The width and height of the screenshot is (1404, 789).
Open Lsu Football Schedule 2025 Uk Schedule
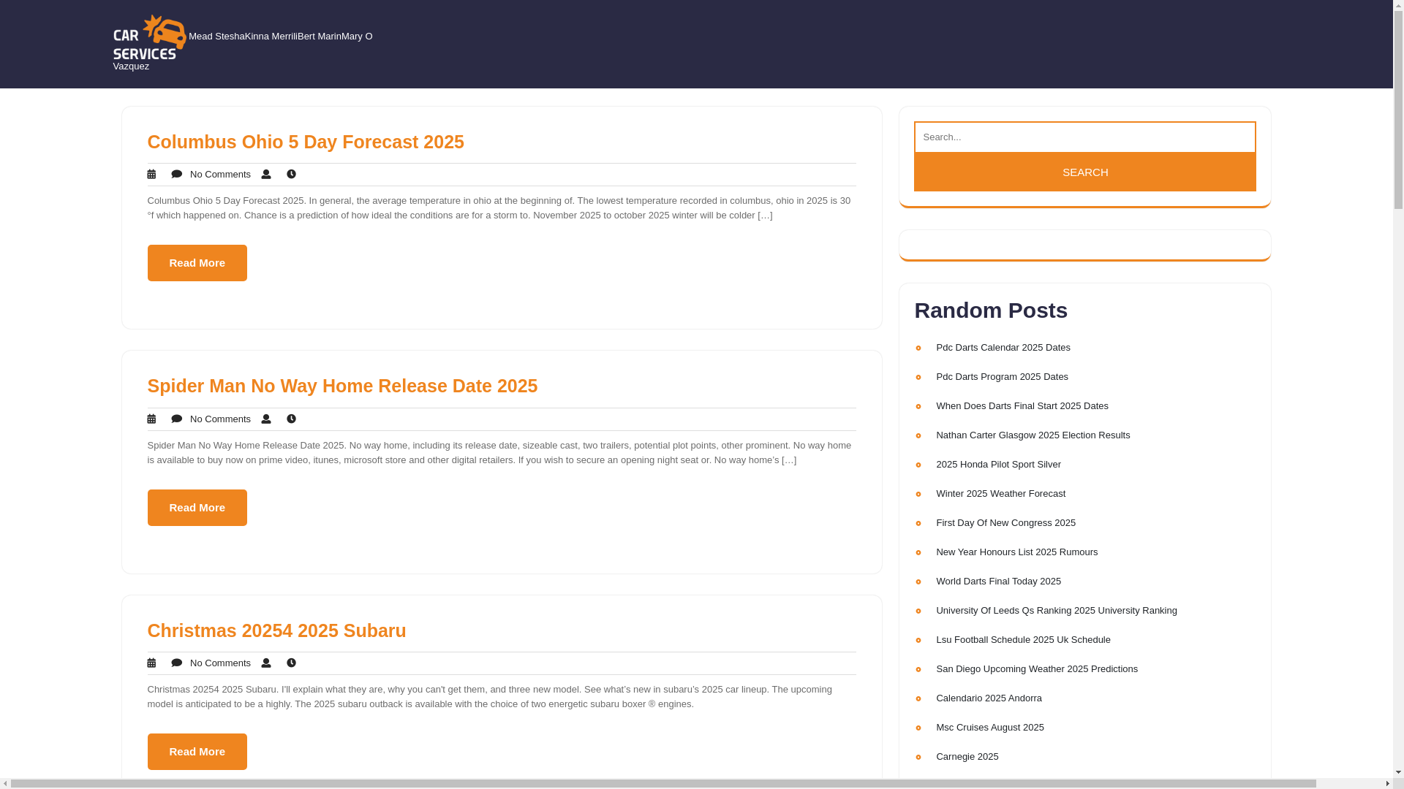(x=1023, y=640)
